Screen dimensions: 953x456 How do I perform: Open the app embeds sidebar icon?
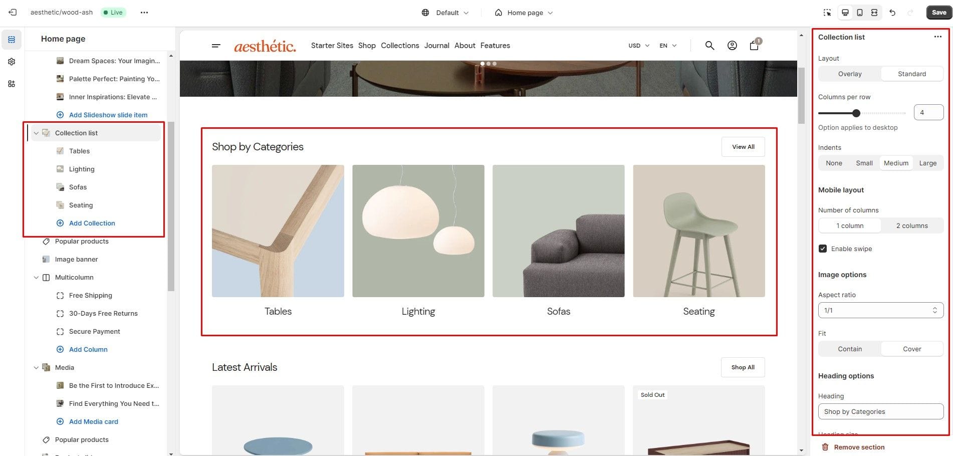[12, 84]
